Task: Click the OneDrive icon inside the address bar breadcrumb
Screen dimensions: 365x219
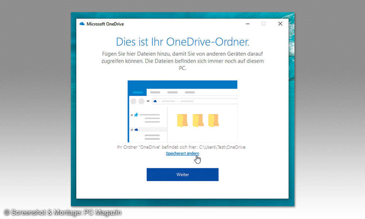Action: [155, 101]
